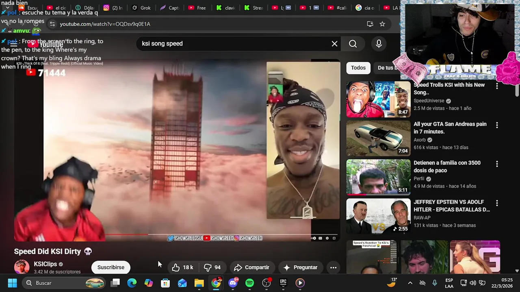Switch to the Grok browser tab

click(x=142, y=7)
